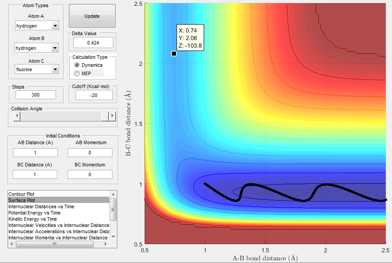Click the AB Distance input field
Viewport: 392px width, 263px height.
point(35,153)
